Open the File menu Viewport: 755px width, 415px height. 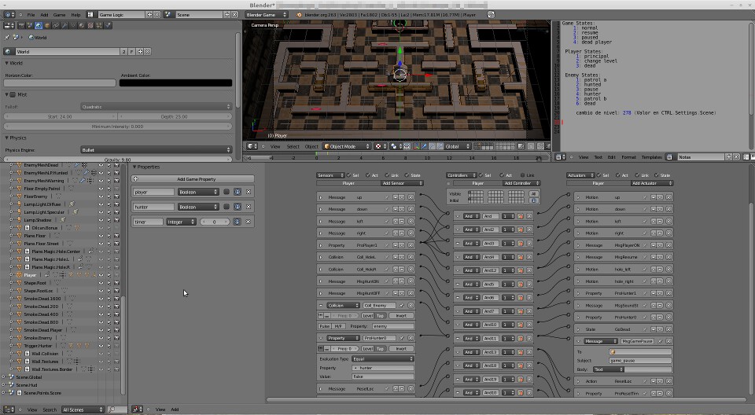pyautogui.click(x=31, y=15)
